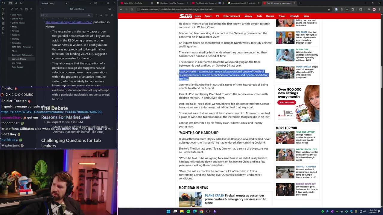Screen dimensions: 383x215
Task: Open more options menu for Lab Leak note
Action: coord(114,9)
